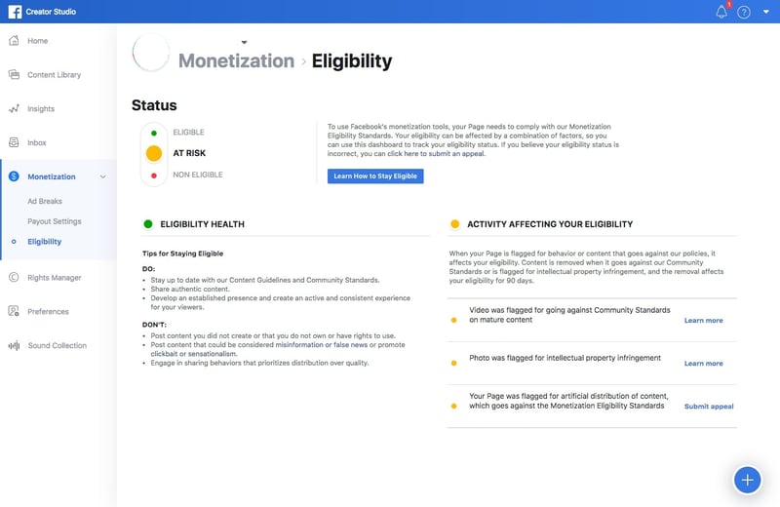Viewport: 780px width, 507px height.
Task: Click the Preferences icon in sidebar
Action: click(14, 312)
